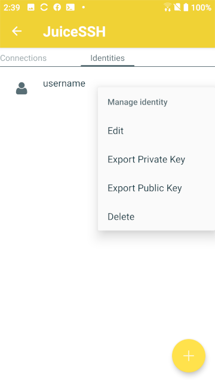Select the Identities tab
Image resolution: width=215 pixels, height=382 pixels.
click(107, 58)
